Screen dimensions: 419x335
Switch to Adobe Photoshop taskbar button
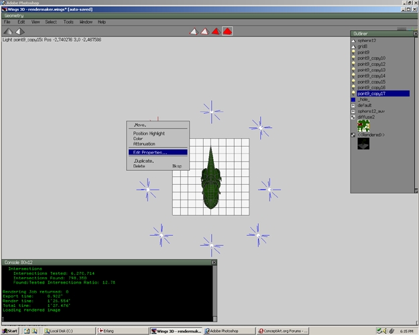(x=229, y=331)
